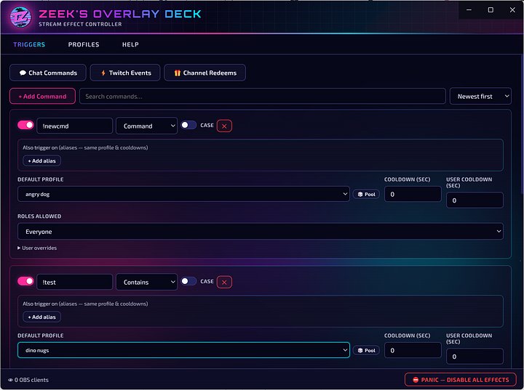524x390 pixels.
Task: Close the Zeek's Overlay Deck window
Action: [x=512, y=9]
